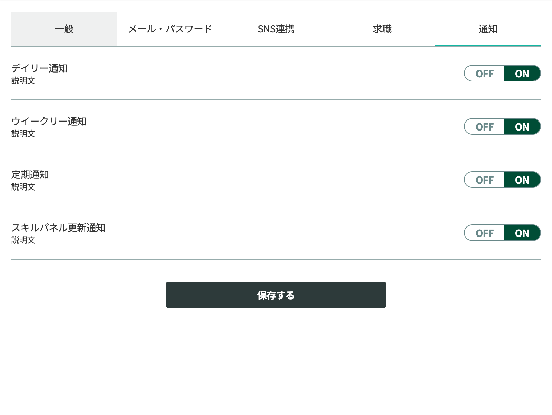Click the 定期通知 label text
552x415 pixels.
coord(30,175)
